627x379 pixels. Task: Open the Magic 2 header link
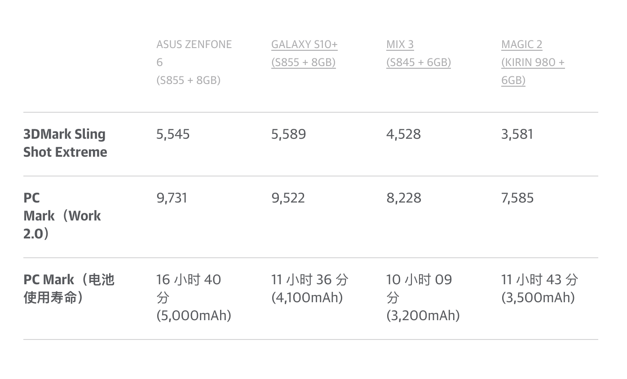coord(533,62)
